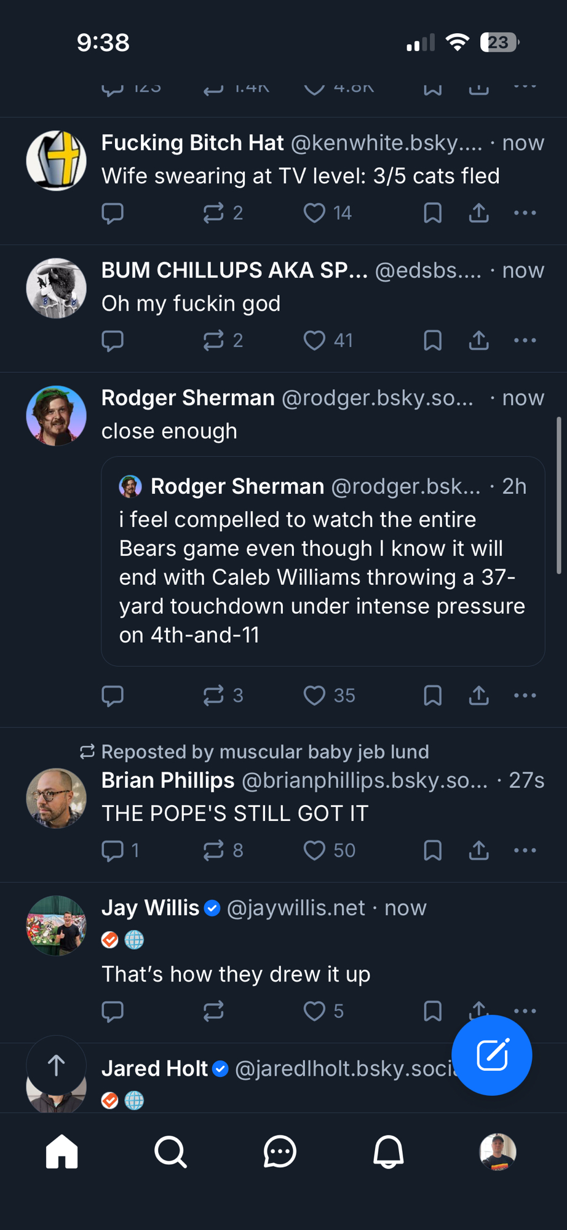
Task: Like the "Oh my fuckin god" post
Action: pyautogui.click(x=314, y=340)
